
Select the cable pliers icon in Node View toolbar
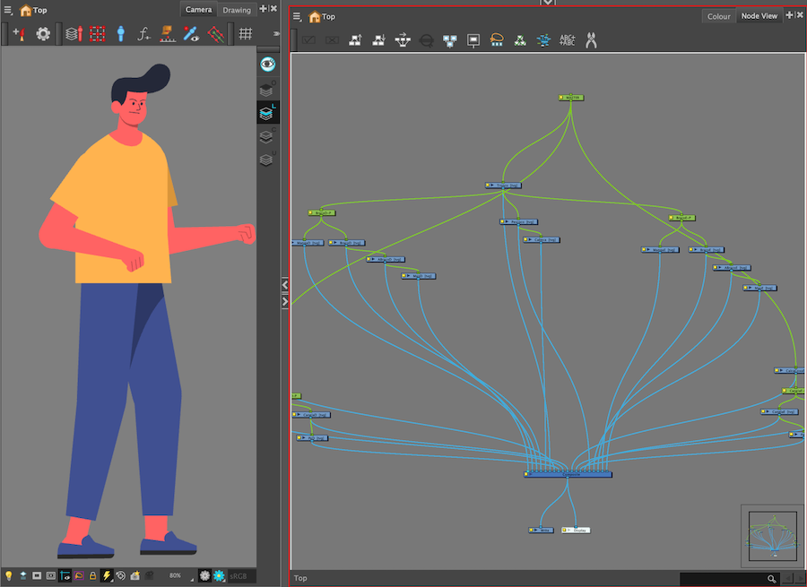click(592, 39)
